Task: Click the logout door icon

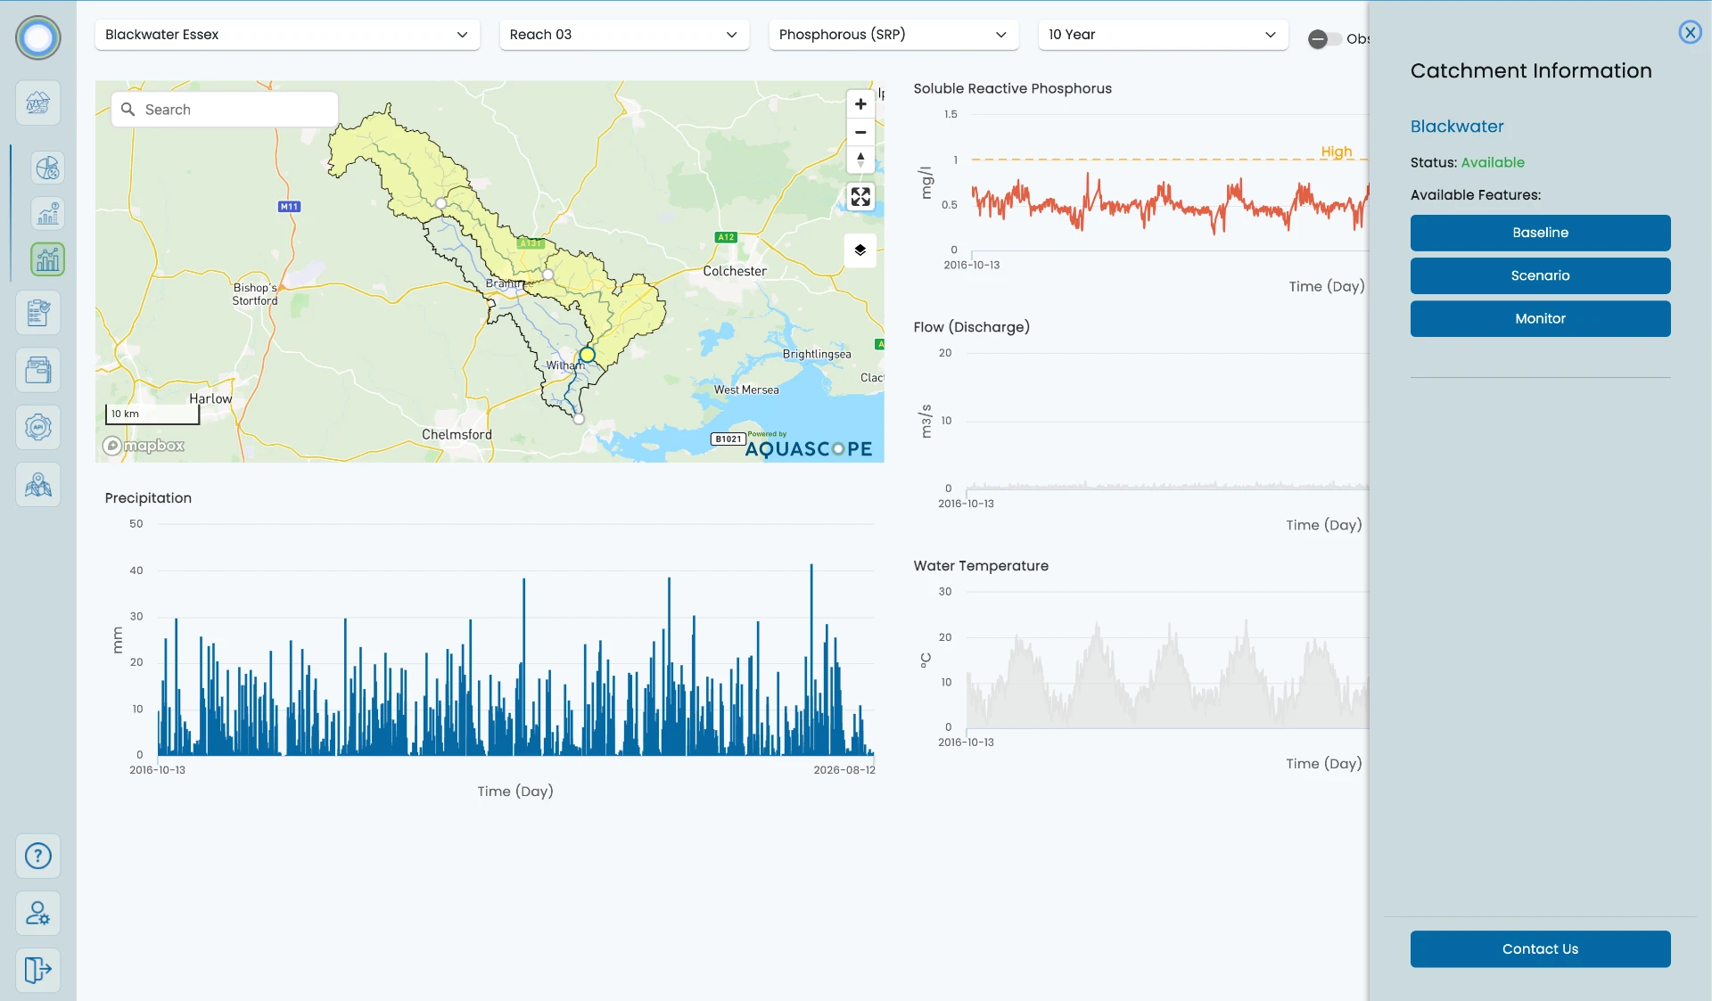Action: click(38, 970)
